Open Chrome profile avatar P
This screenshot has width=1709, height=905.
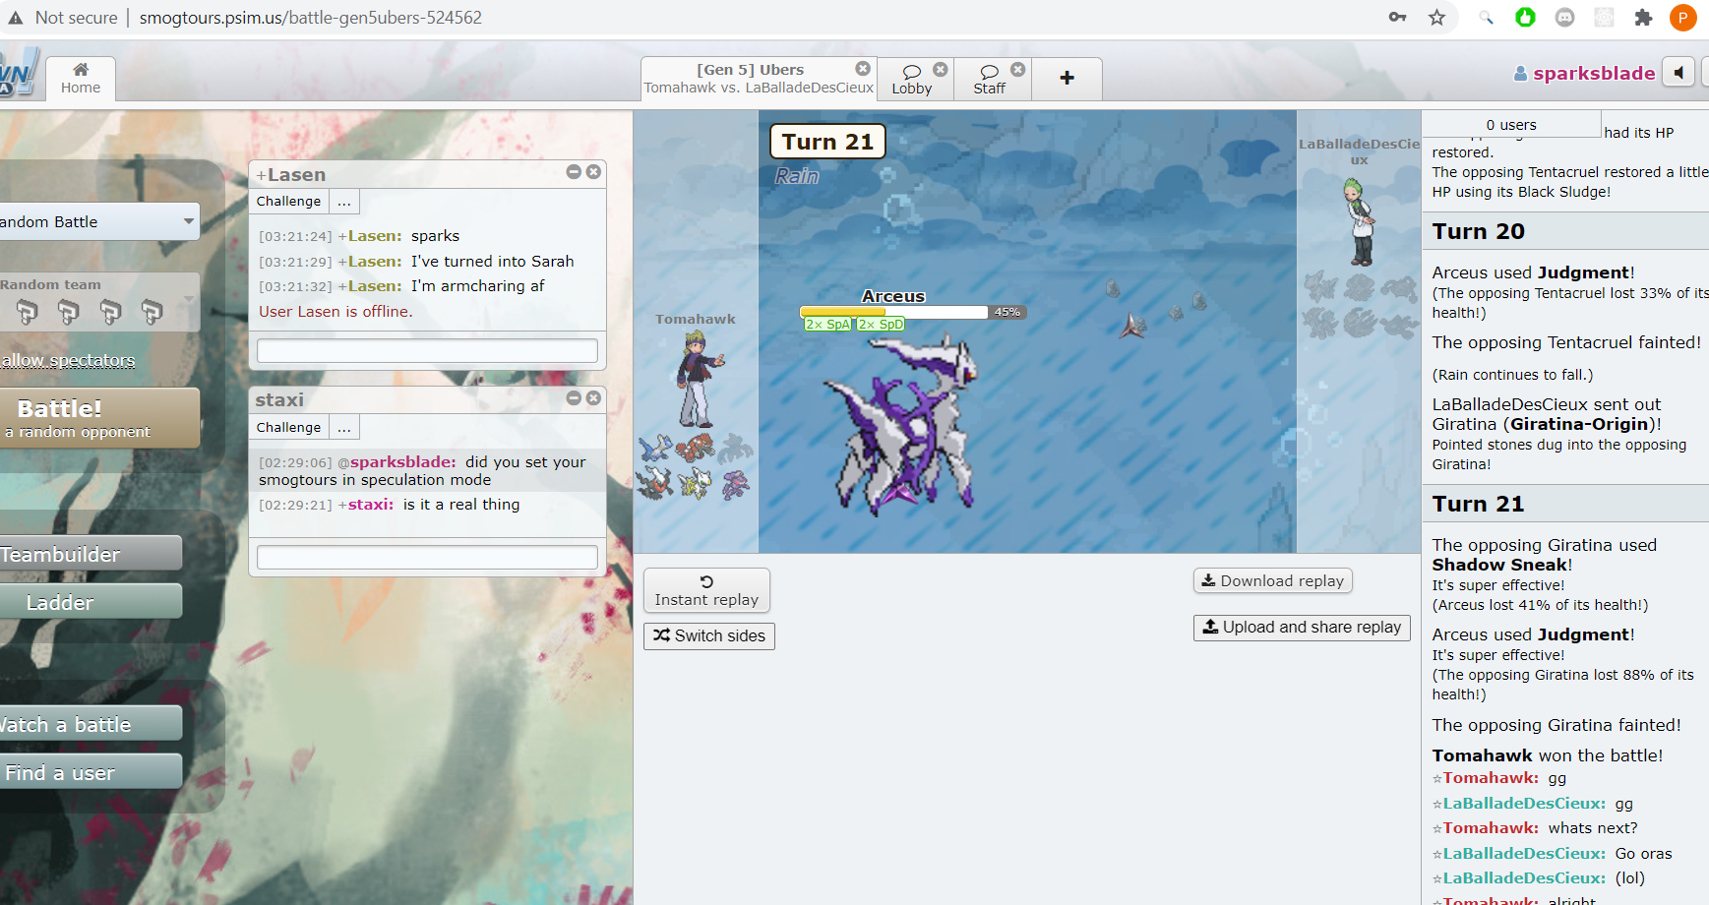point(1683,17)
